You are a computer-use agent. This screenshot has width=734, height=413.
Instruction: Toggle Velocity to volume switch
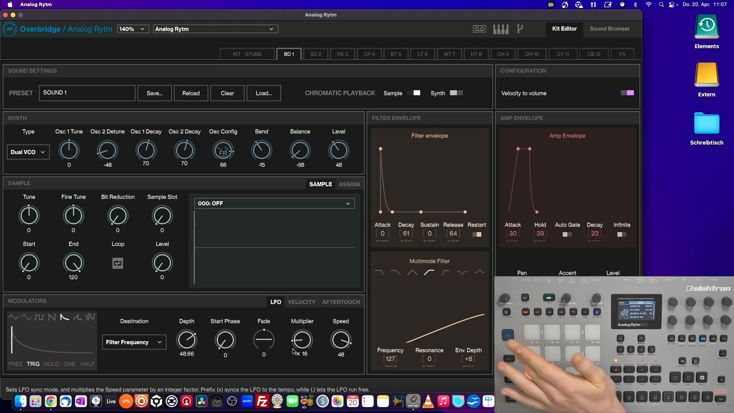pos(627,93)
